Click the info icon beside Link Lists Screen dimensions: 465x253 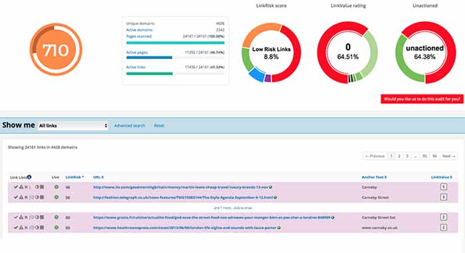click(29, 177)
